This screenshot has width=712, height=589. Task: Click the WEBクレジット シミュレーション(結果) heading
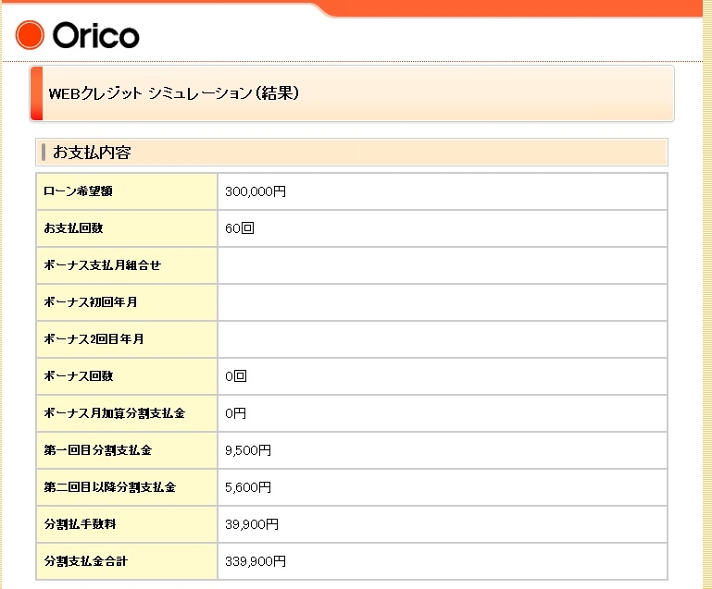pyautogui.click(x=174, y=93)
